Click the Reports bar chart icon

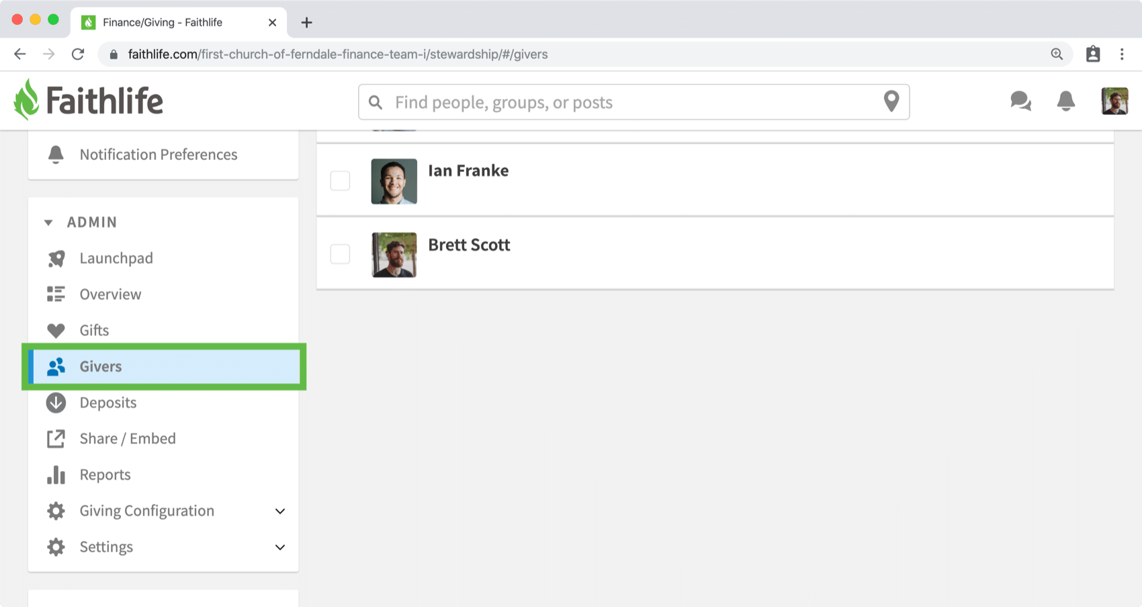click(56, 475)
